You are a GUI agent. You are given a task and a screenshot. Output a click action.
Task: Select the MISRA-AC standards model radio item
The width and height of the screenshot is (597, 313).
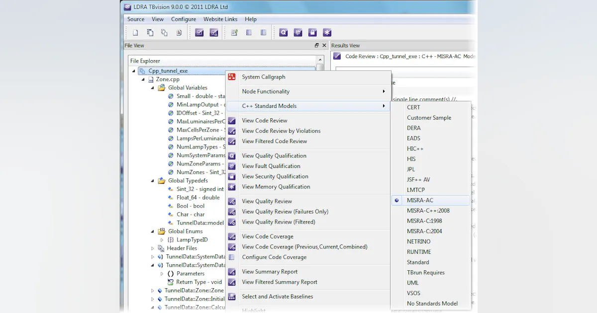431,200
